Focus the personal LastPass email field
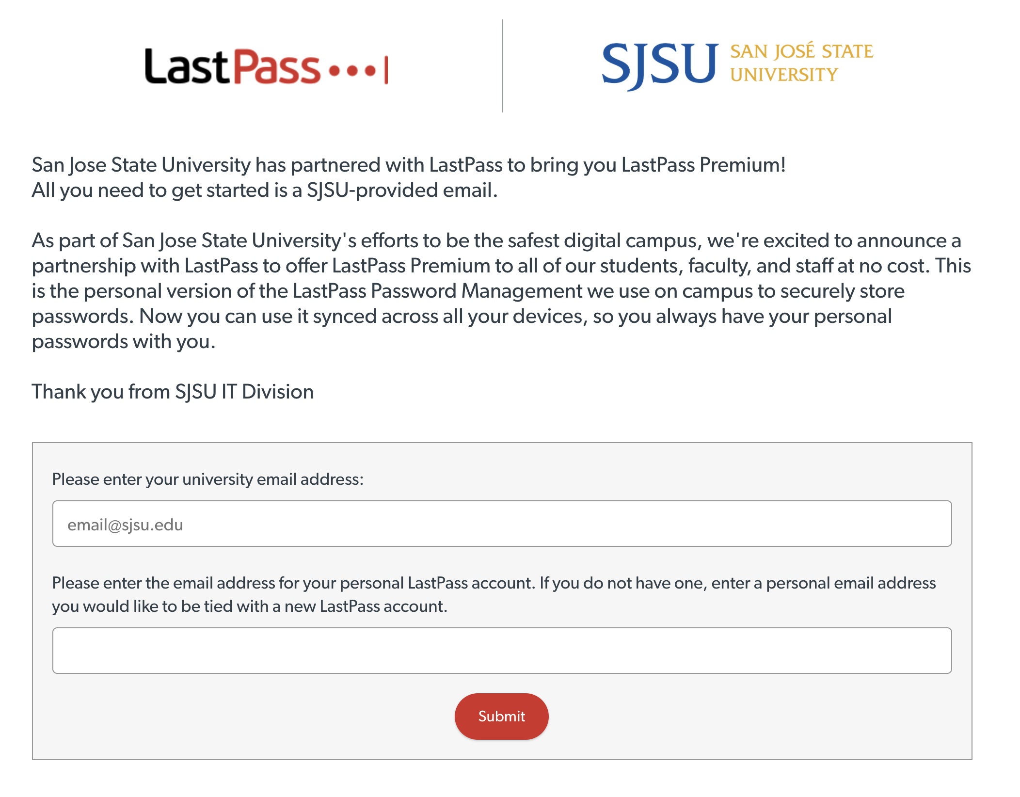Screen dimensions: 1020x797 coord(502,651)
